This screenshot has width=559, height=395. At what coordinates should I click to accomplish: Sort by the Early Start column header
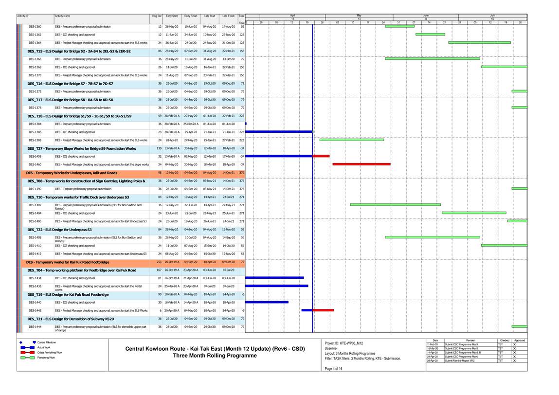pos(171,16)
